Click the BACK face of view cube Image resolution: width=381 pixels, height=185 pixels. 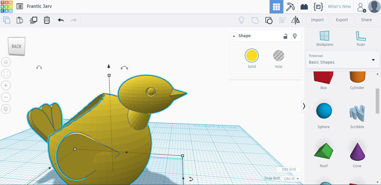[x=16, y=46]
